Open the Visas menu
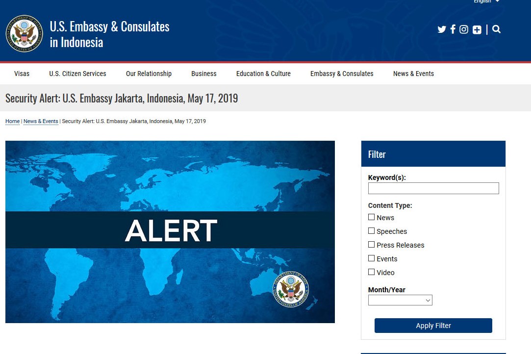Image resolution: width=531 pixels, height=354 pixels. [22, 74]
